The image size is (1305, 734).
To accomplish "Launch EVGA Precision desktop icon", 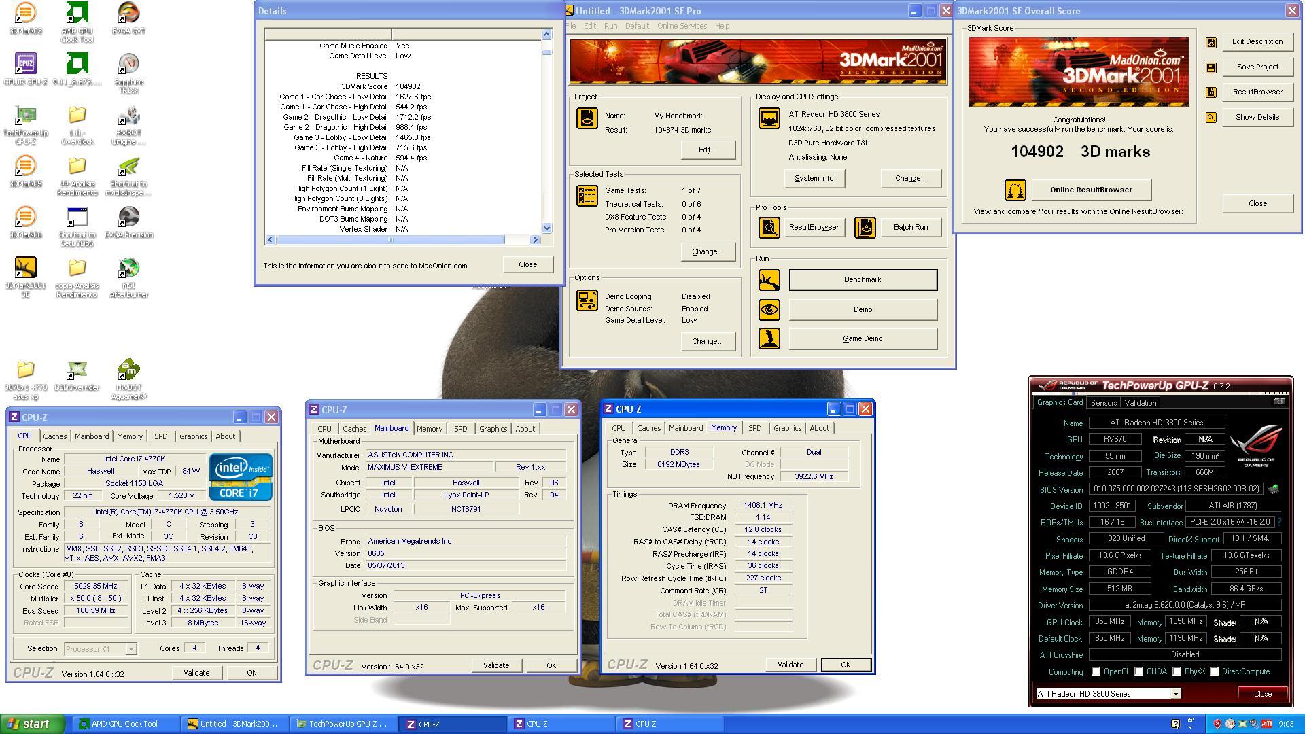I will coord(128,222).
